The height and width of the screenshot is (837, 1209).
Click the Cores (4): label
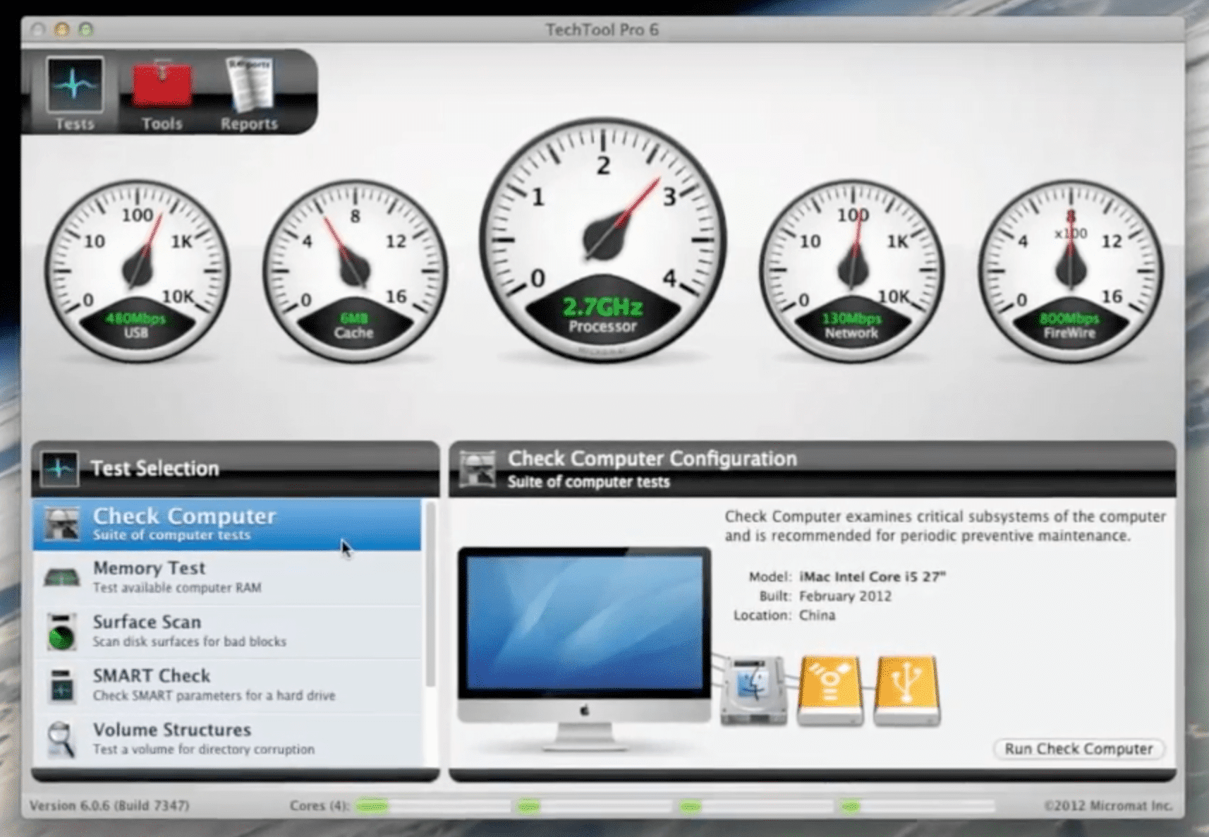(319, 805)
